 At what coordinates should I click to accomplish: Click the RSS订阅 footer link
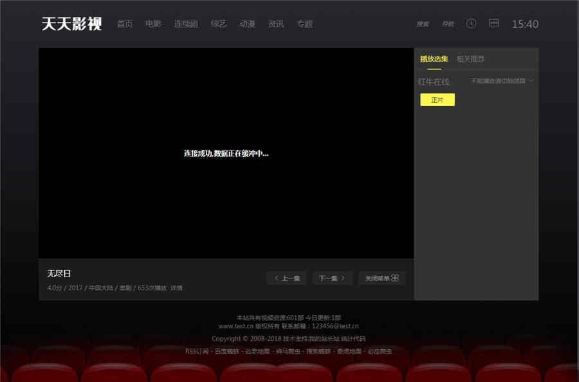click(x=197, y=351)
